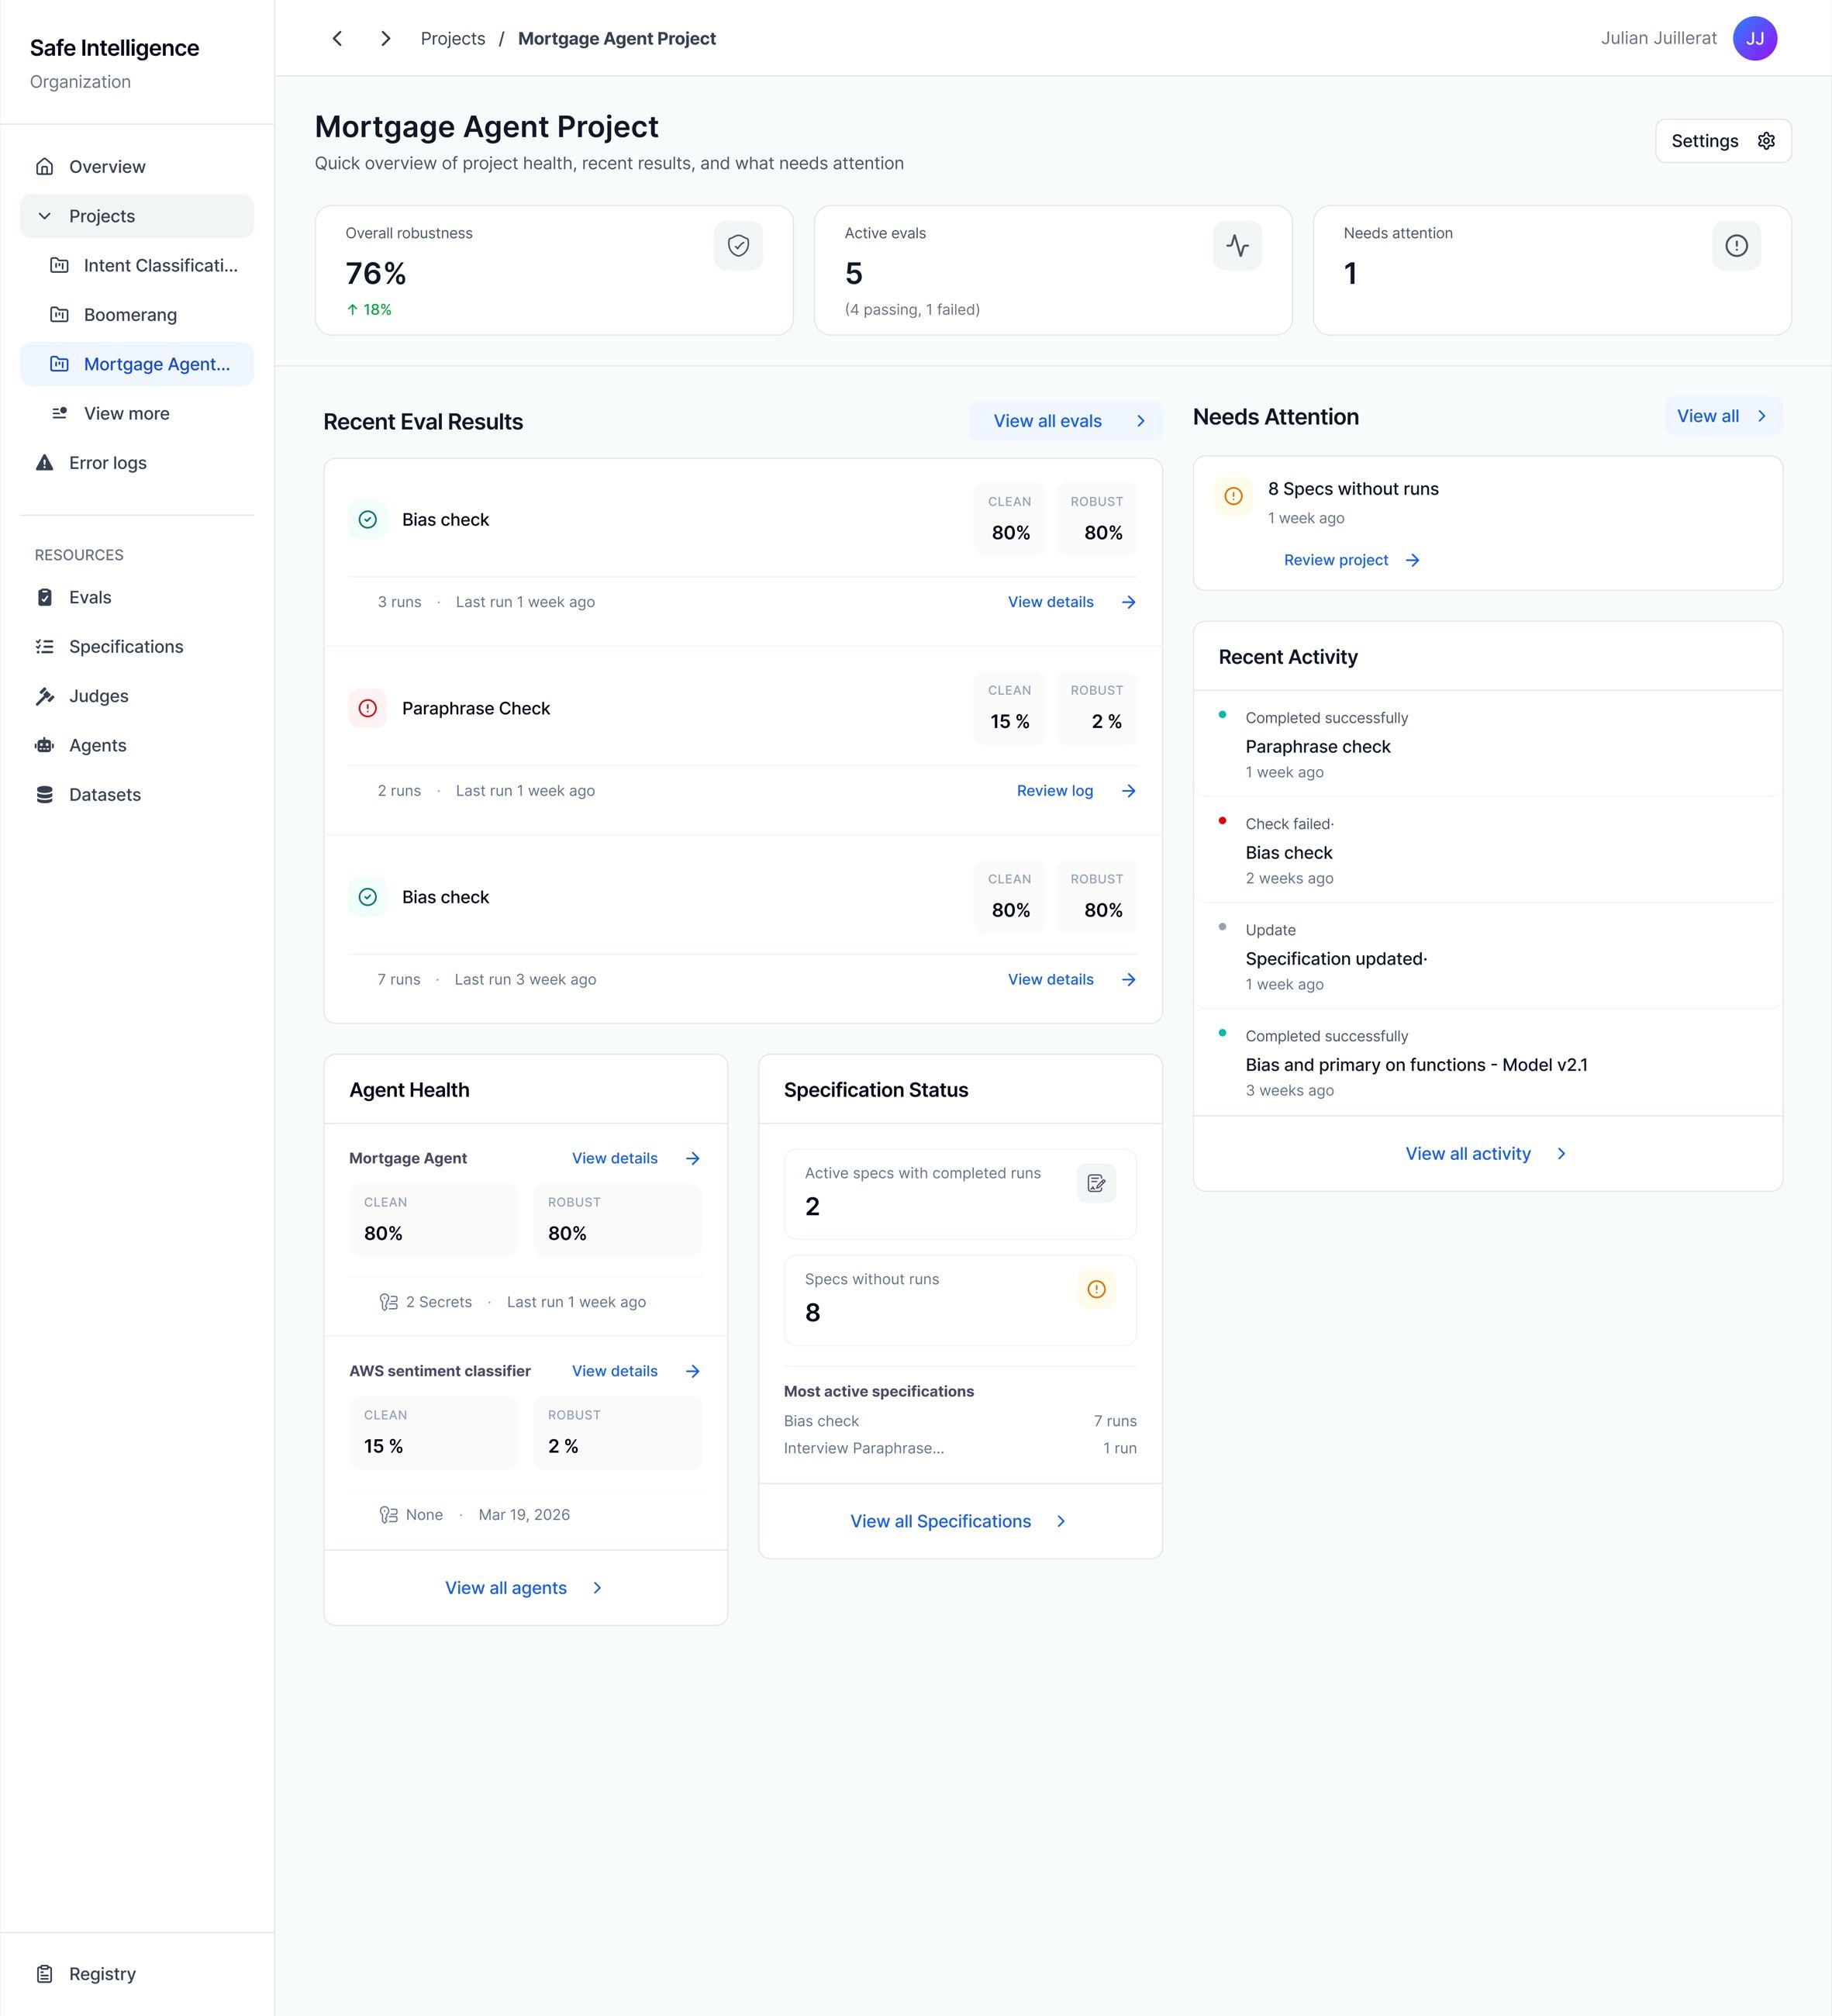Click 'Interview Paraphrase...' specification row
Screen dimensions: 1832x2016
pos(960,1448)
